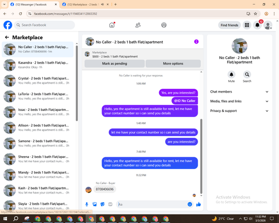Open Issac conversation

click(37, 112)
